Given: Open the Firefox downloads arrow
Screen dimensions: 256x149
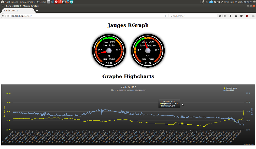Looking at the screenshot, I should coord(230,16).
